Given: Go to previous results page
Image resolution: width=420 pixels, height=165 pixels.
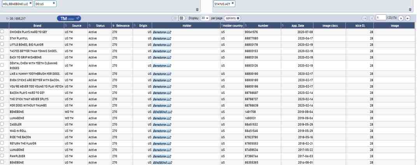Looking at the screenshot, I should [x=372, y=18].
